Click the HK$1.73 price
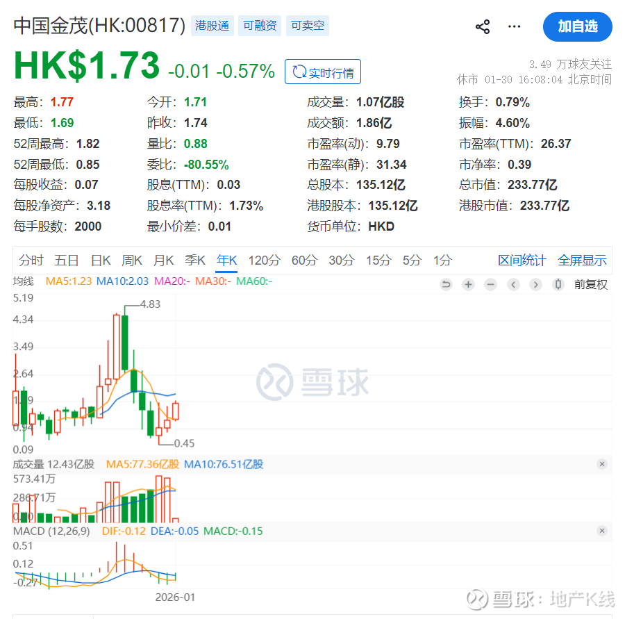The width and height of the screenshot is (634, 619). pyautogui.click(x=87, y=65)
